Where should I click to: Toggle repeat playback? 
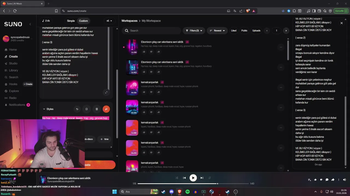coord(210,178)
